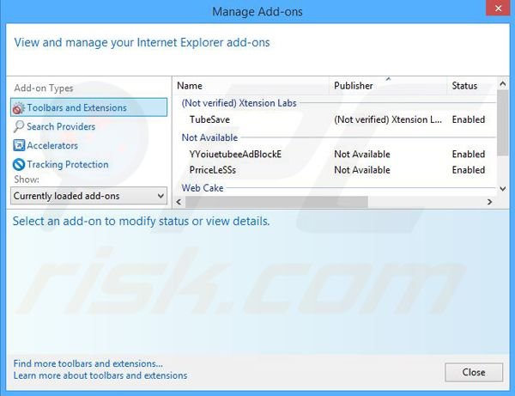Select the TubeSave add-on row
This screenshot has width=515, height=396.
pyautogui.click(x=335, y=119)
